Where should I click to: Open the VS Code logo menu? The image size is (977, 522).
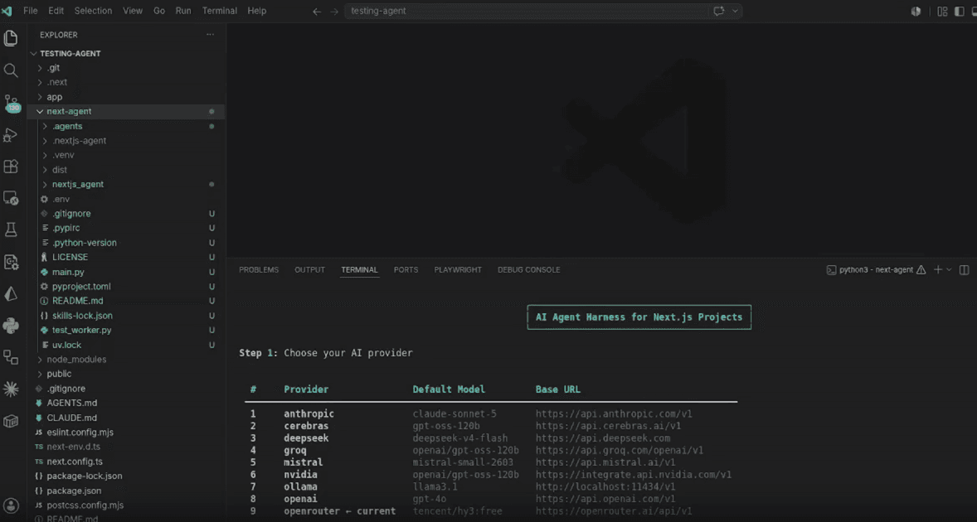(x=7, y=11)
